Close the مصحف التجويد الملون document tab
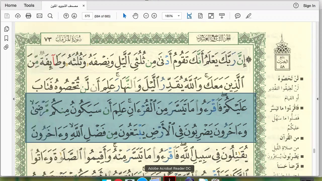The width and height of the screenshot is (322, 181). (84, 6)
